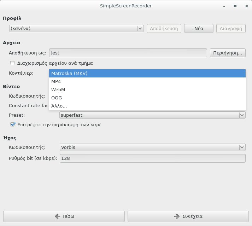Minimize the SimpleScreenRecorder window
The image size is (252, 226).
(223, 6)
